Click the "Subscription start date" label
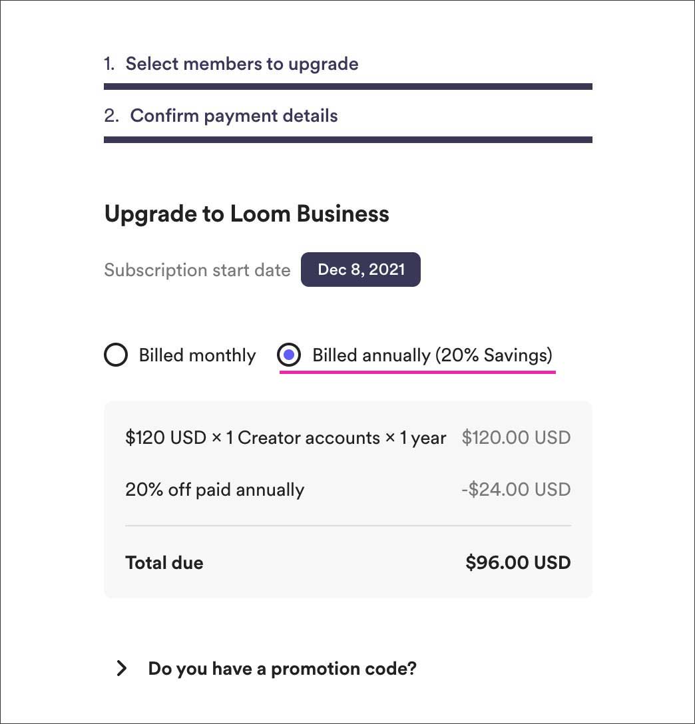695x724 pixels. [197, 270]
